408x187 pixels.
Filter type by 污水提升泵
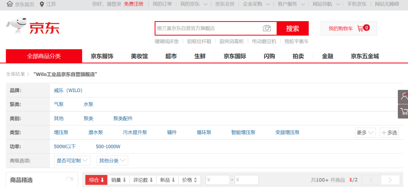click(135, 132)
